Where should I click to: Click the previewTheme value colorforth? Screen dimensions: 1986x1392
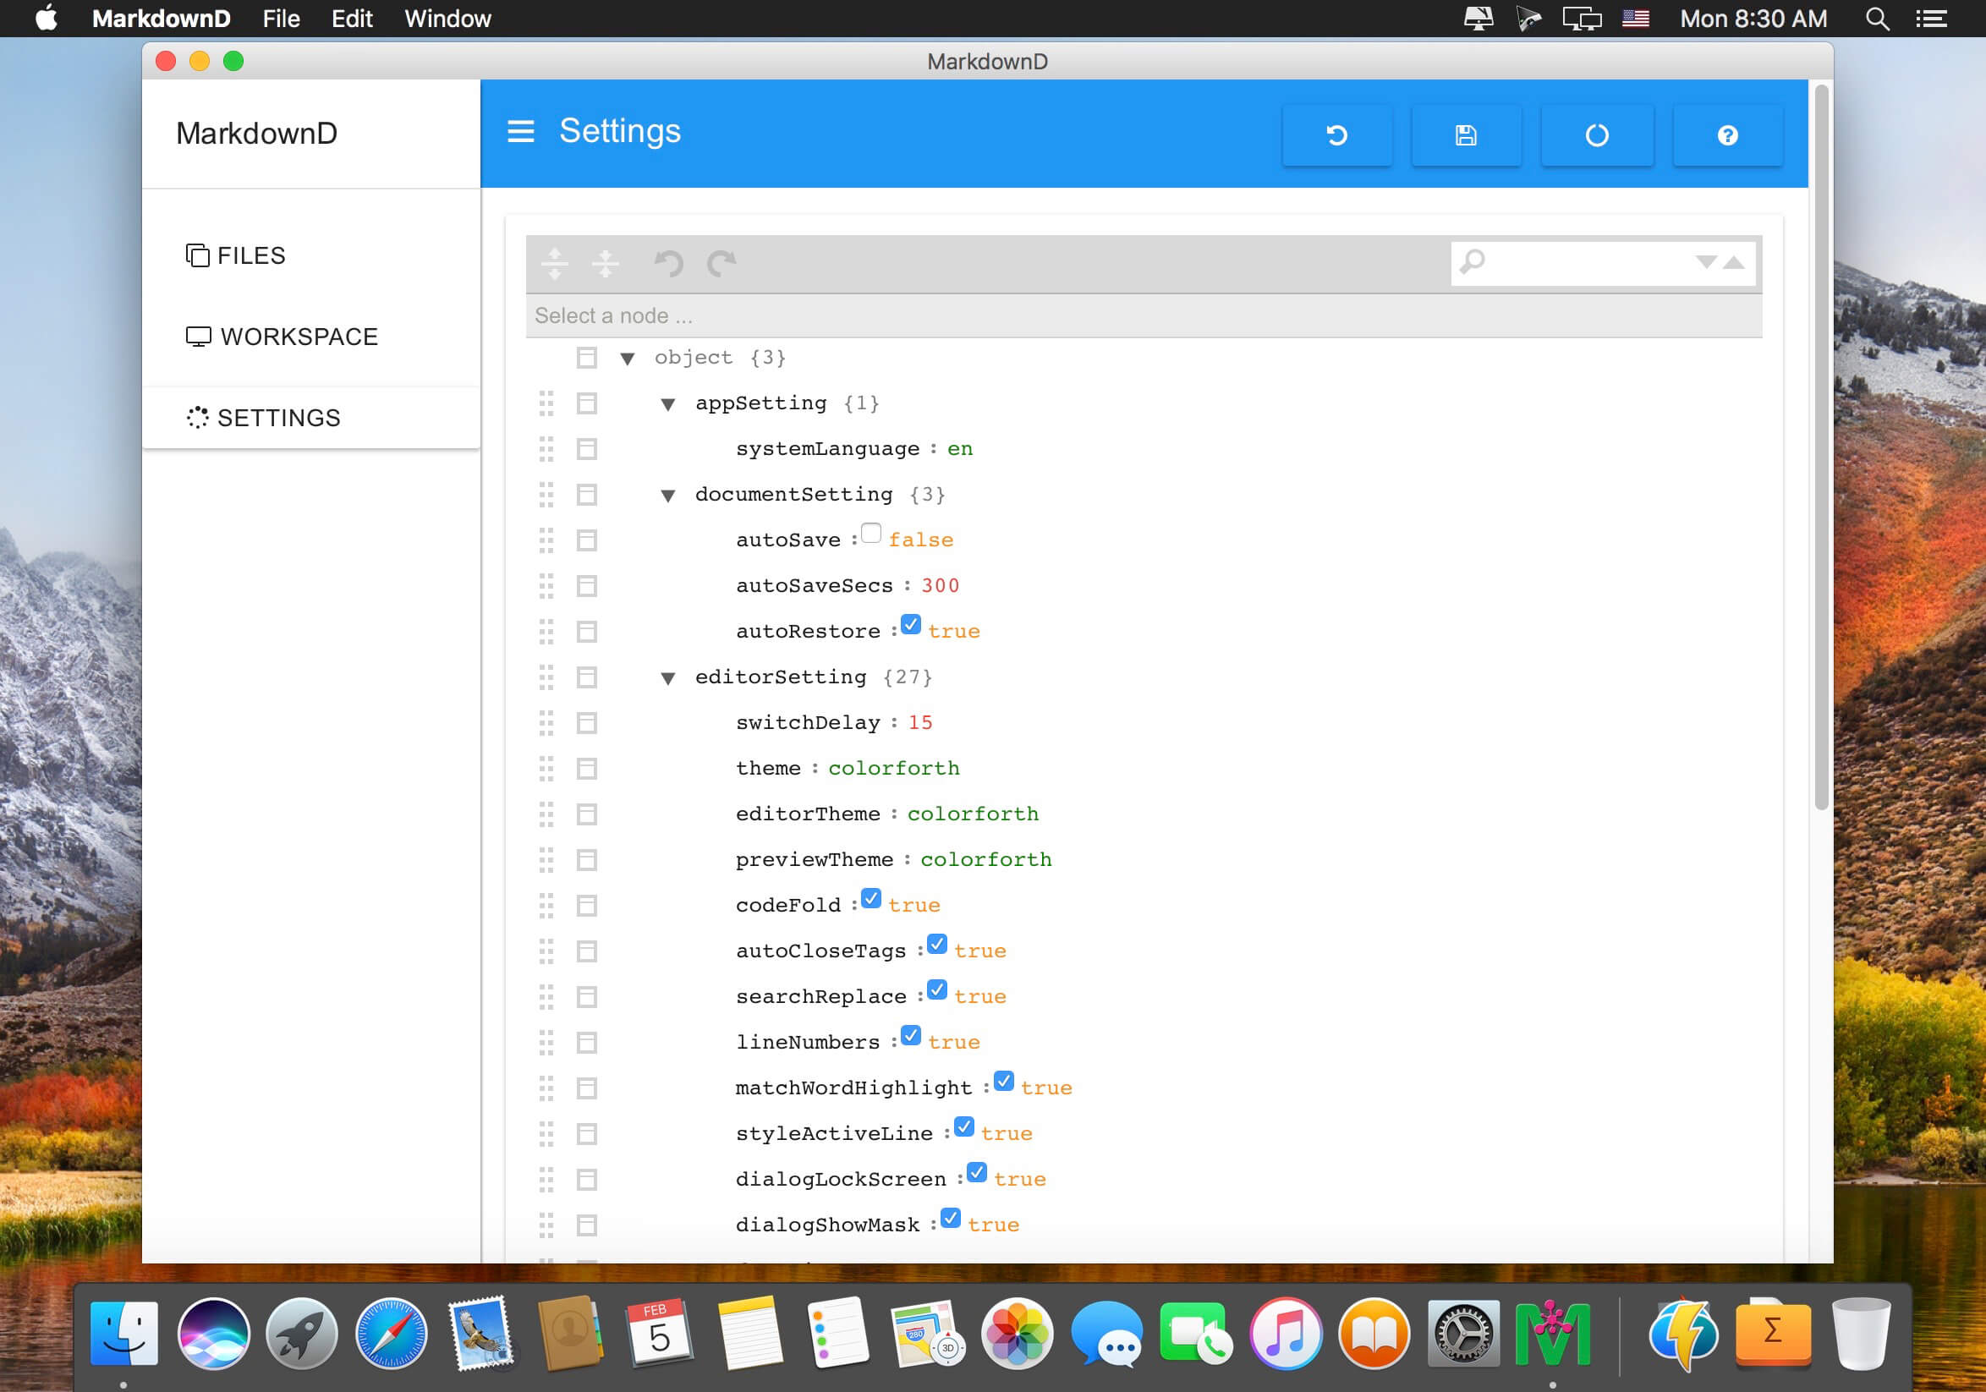click(x=986, y=860)
